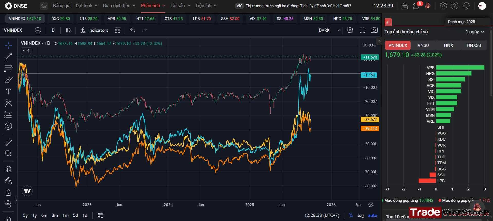Toggle log scale mode
The width and height of the screenshot is (493, 221).
(361, 215)
